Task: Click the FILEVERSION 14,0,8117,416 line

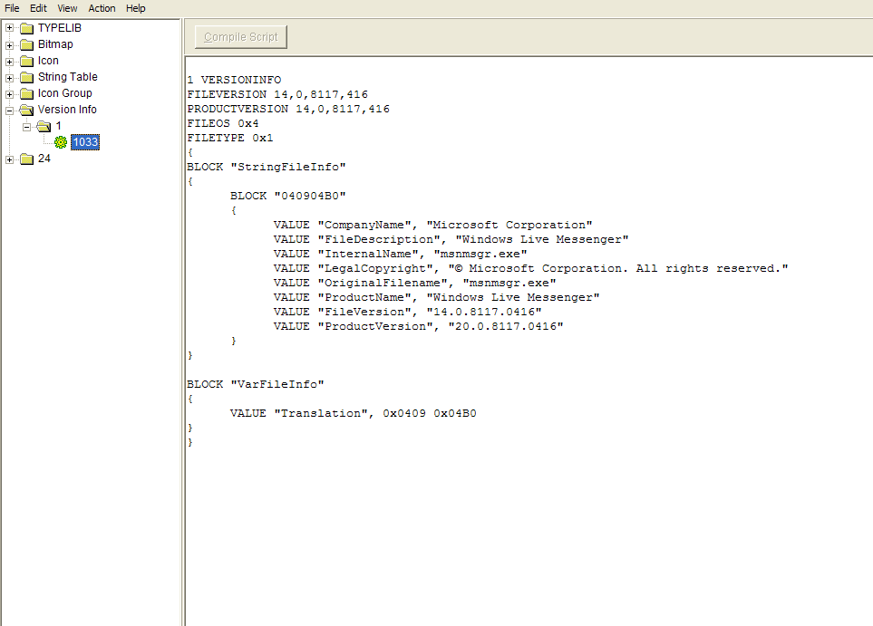Action: [277, 94]
